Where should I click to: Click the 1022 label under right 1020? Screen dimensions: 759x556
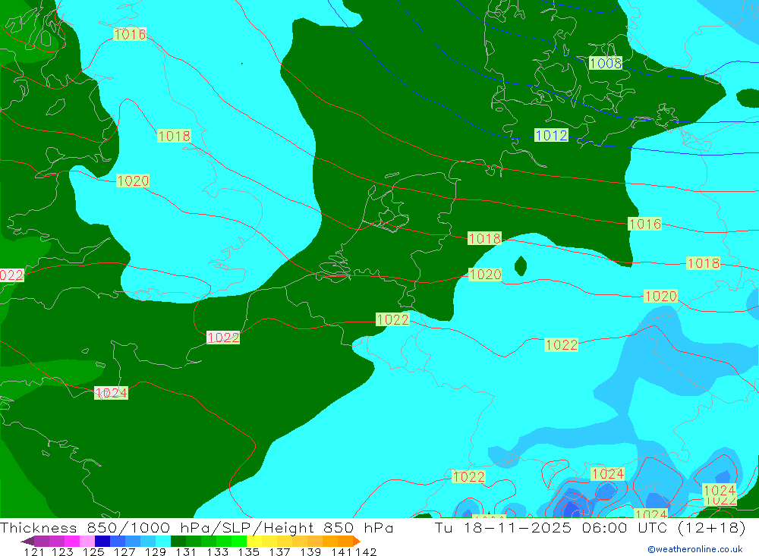(561, 345)
